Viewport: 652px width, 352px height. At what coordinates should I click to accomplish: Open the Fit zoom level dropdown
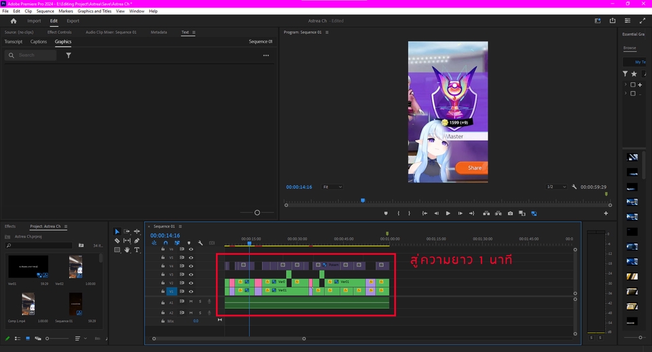coord(332,187)
